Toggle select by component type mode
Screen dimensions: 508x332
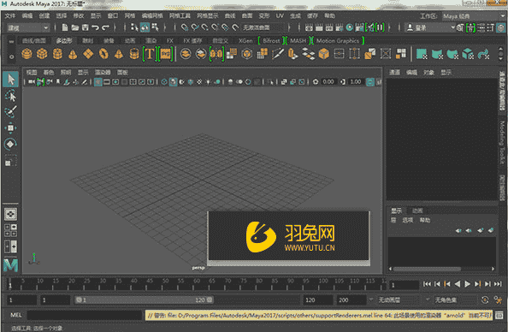(x=155, y=27)
